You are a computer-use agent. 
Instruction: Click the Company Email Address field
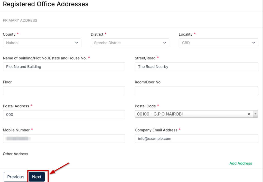(x=196, y=138)
